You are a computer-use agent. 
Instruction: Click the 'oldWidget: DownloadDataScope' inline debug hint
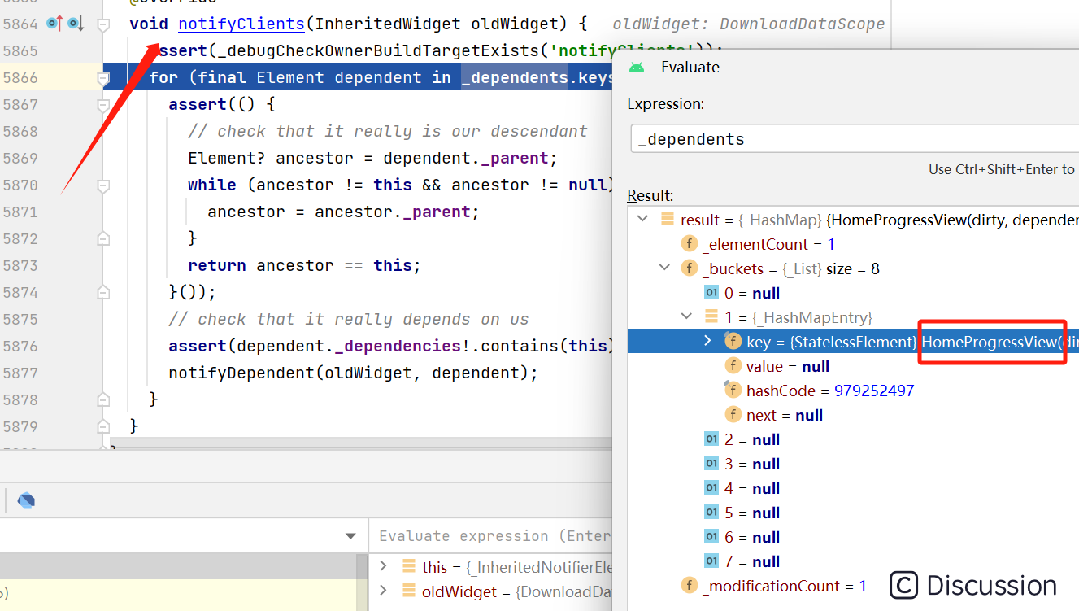748,24
